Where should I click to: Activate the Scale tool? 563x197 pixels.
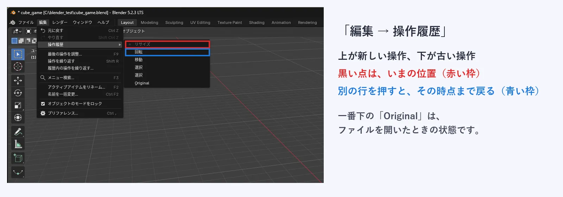pyautogui.click(x=18, y=105)
